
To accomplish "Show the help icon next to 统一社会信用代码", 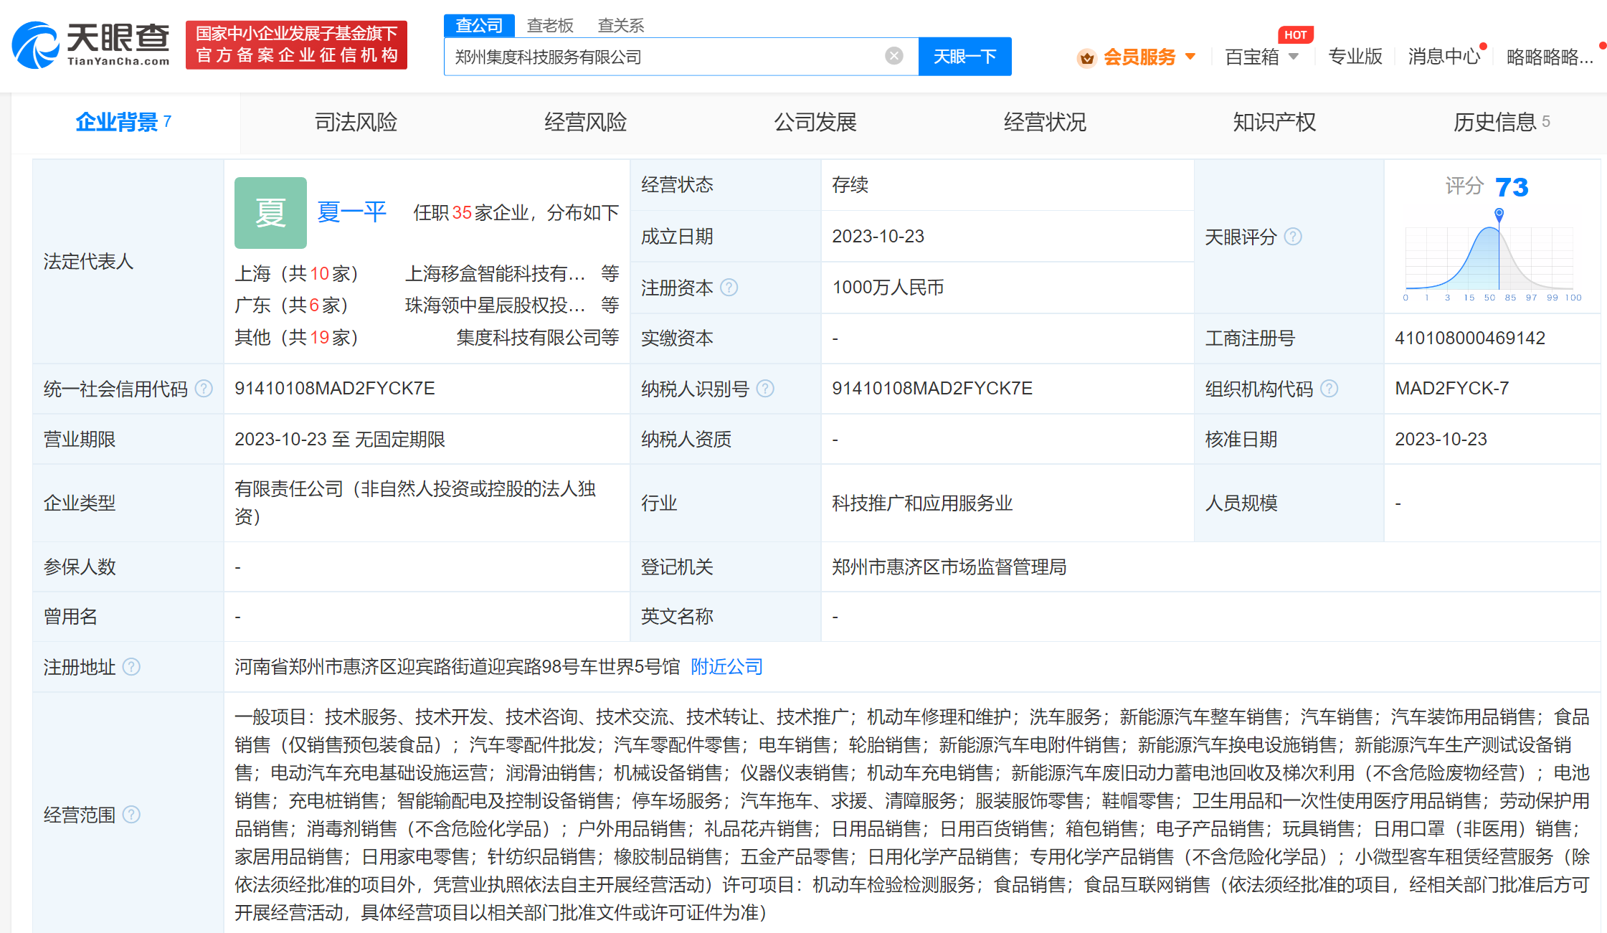I will [x=204, y=389].
